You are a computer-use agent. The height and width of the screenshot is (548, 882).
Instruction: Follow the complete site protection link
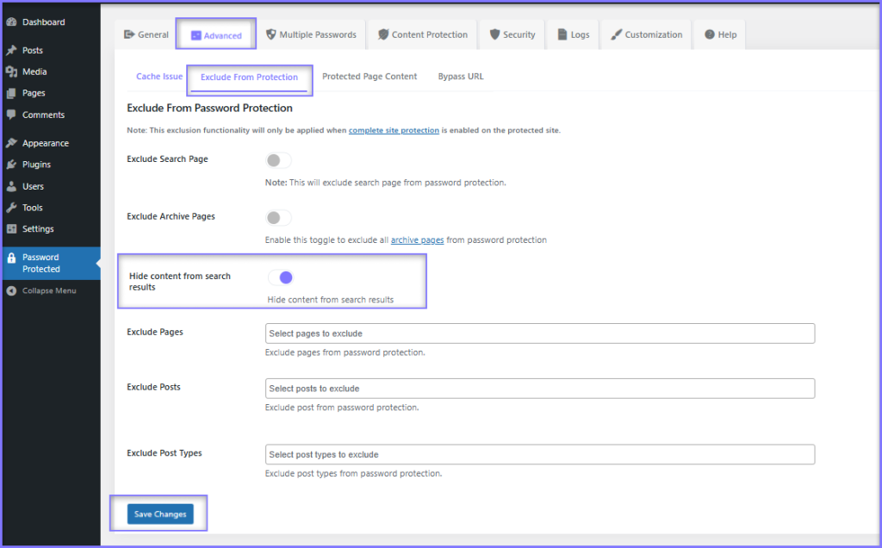(394, 130)
